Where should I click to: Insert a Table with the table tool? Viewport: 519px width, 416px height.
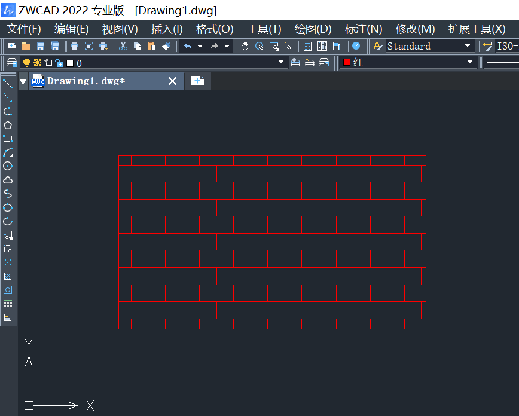click(x=8, y=304)
